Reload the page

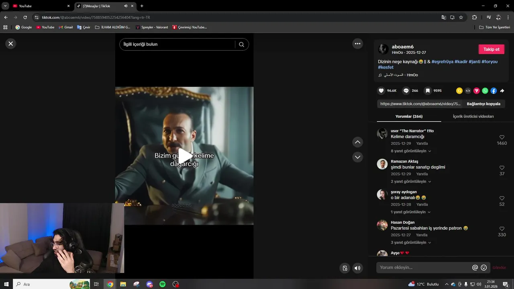[25, 18]
